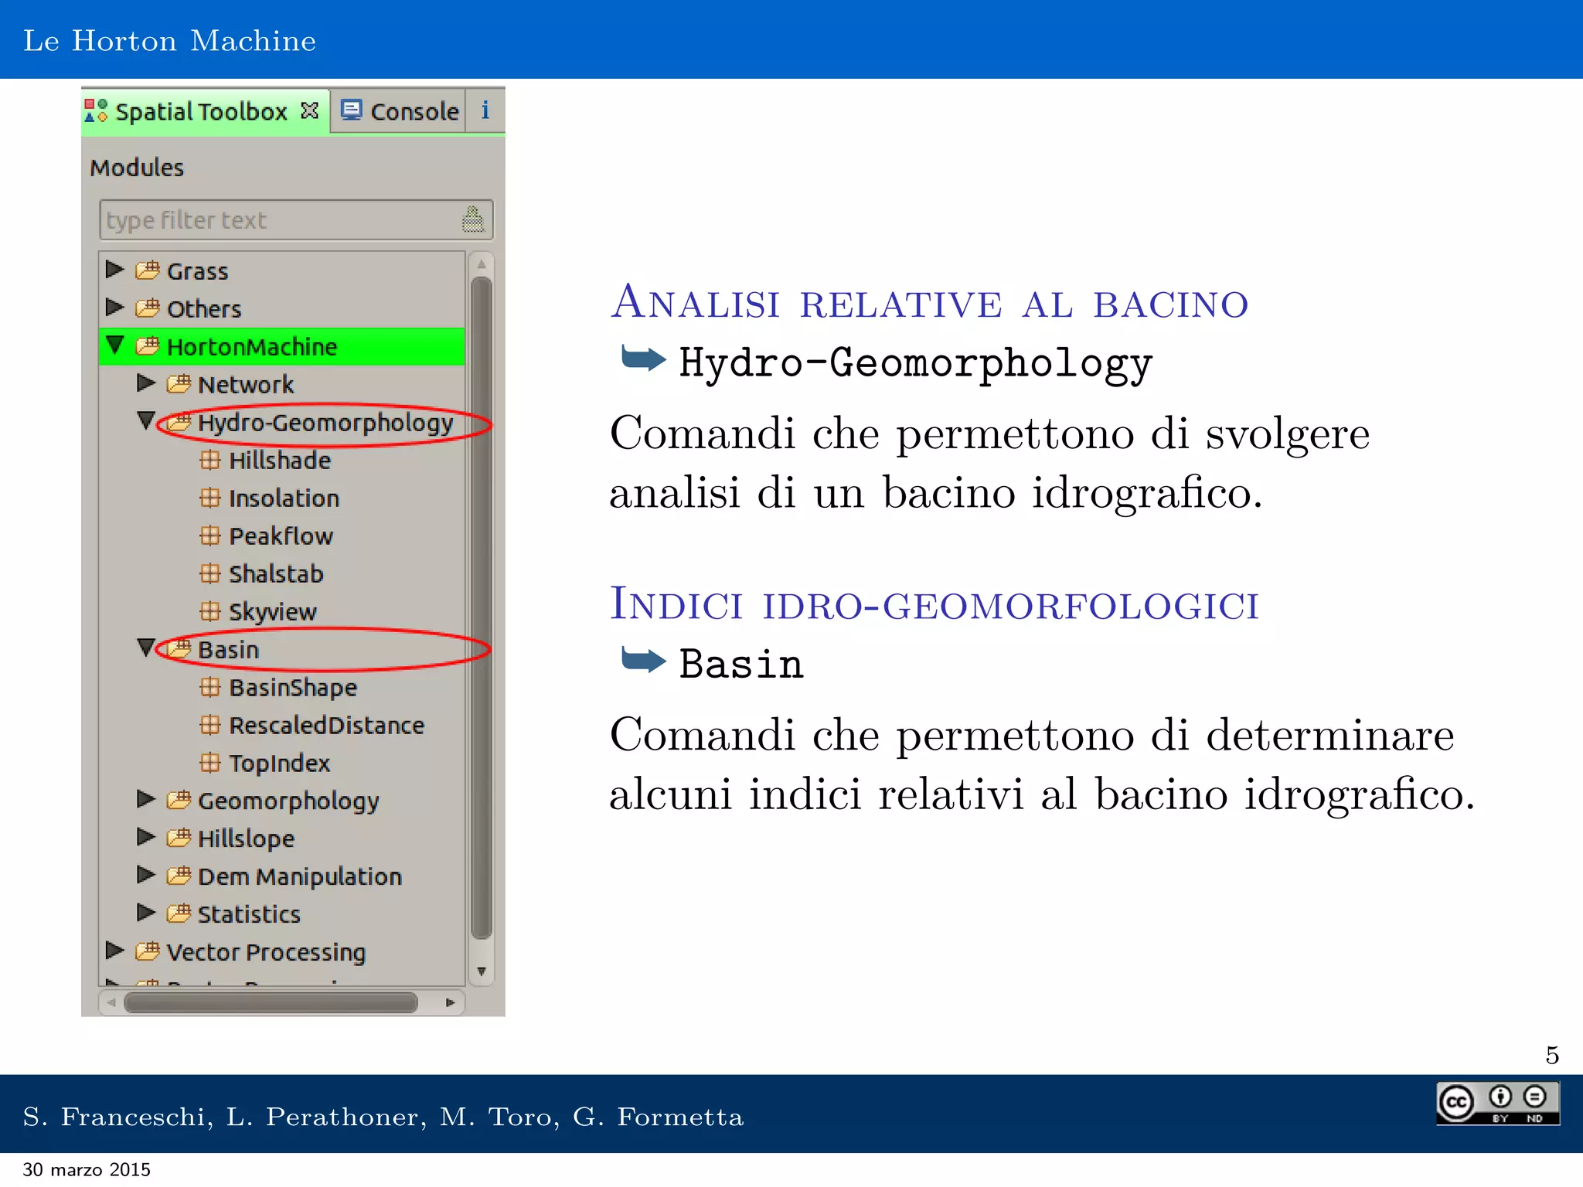Select the Statistics tree label
Viewport: 1583px width, 1187px height.
249,915
